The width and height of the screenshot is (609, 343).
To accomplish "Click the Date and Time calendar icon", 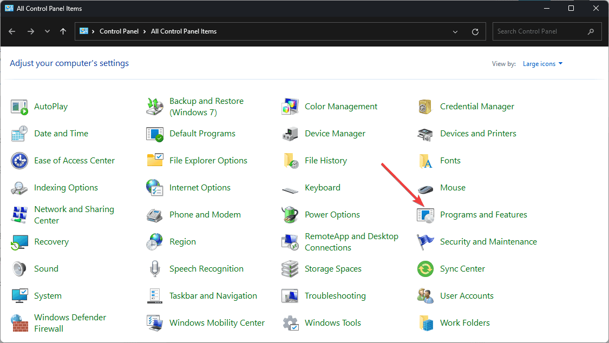I will click(x=19, y=134).
